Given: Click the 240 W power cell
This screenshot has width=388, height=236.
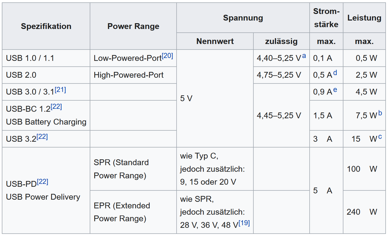Looking at the screenshot, I should tap(364, 212).
